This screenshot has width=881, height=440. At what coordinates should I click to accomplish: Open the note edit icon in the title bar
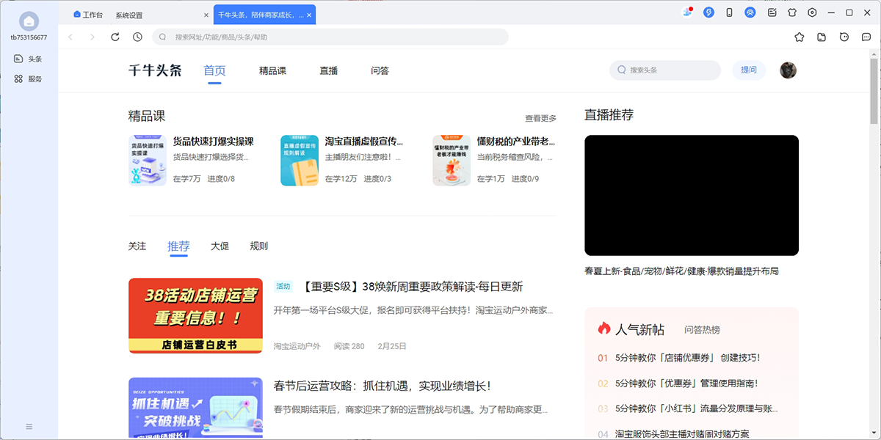[x=772, y=12]
